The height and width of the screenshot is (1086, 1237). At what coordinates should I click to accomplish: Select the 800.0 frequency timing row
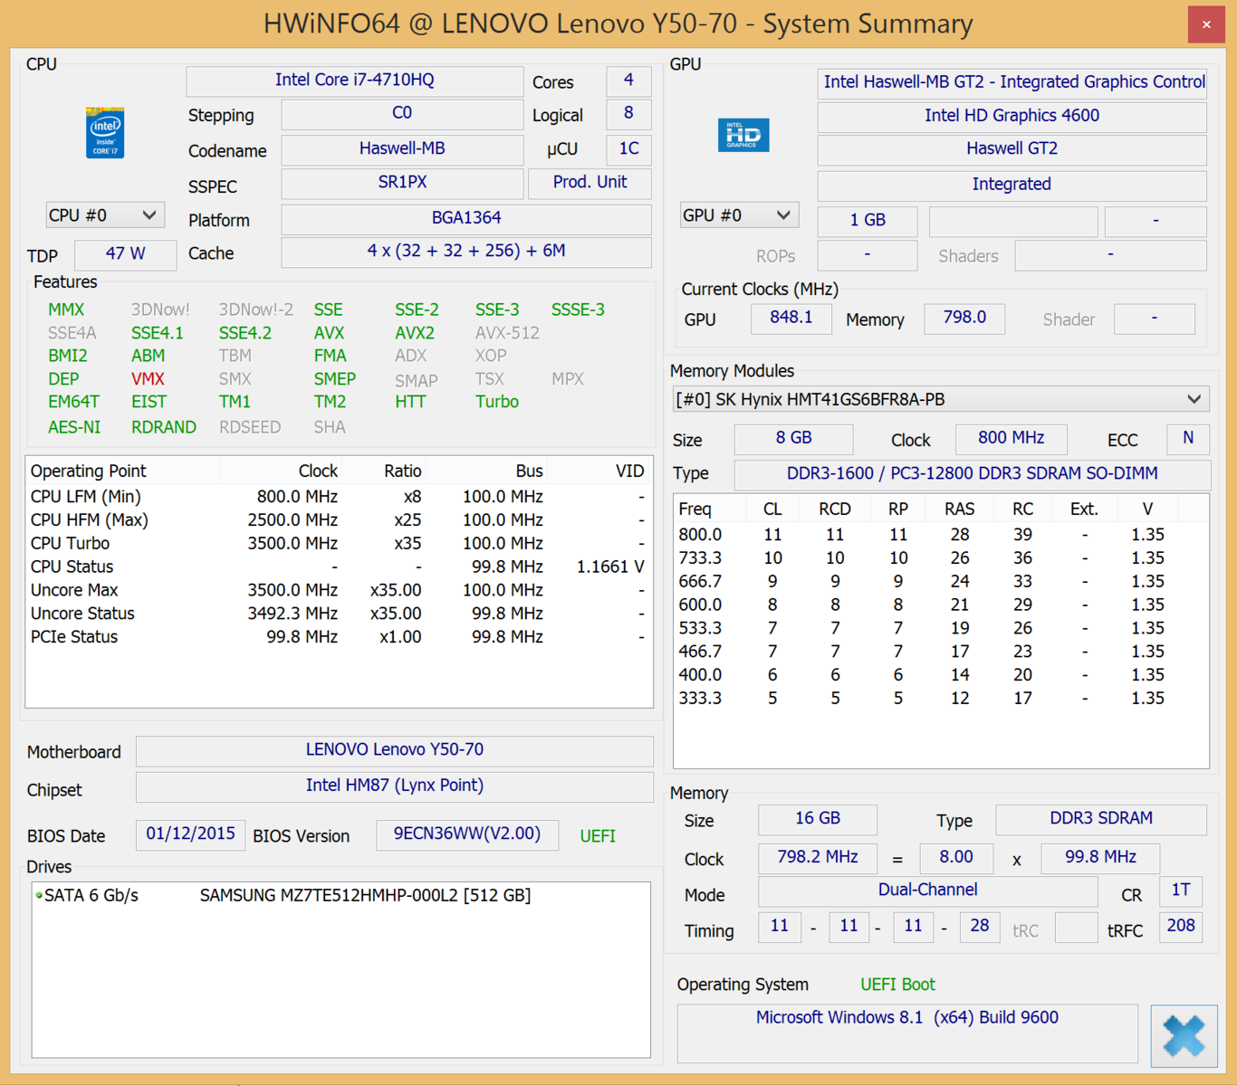point(940,535)
